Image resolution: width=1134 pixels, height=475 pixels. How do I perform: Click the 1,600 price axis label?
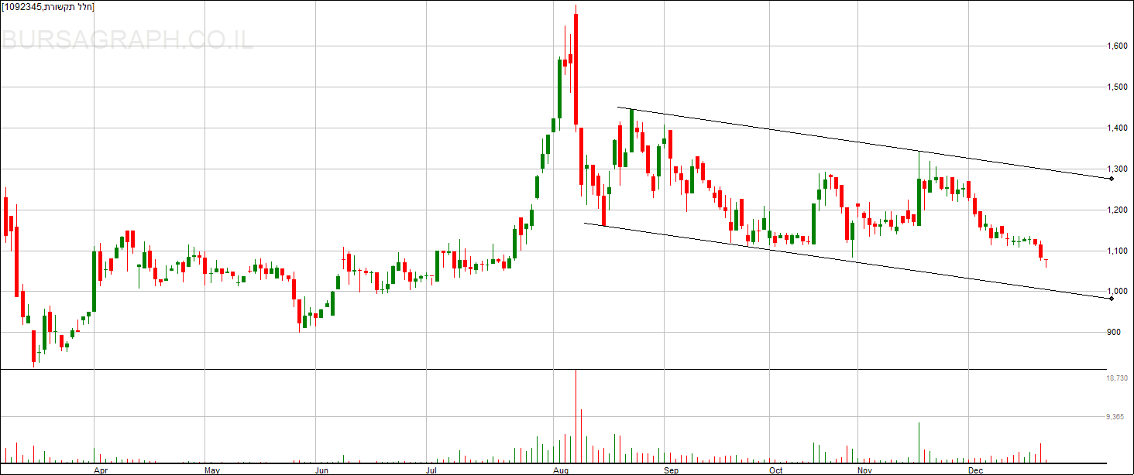[1117, 46]
